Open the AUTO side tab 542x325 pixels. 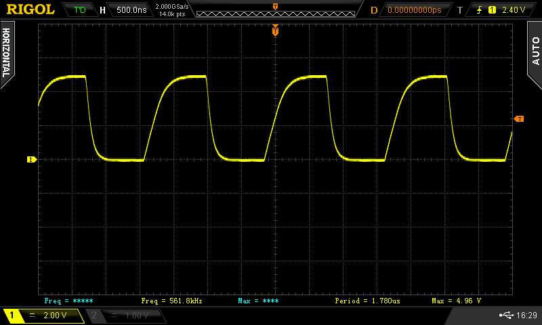coord(535,53)
